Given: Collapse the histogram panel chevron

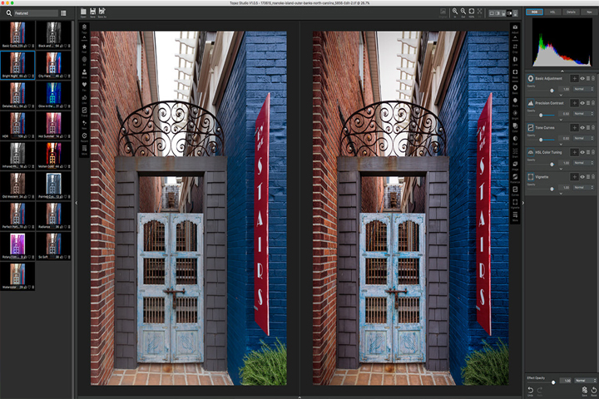Looking at the screenshot, I should coord(562,71).
